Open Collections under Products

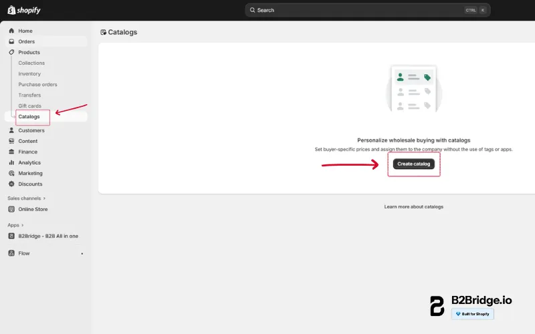click(31, 63)
